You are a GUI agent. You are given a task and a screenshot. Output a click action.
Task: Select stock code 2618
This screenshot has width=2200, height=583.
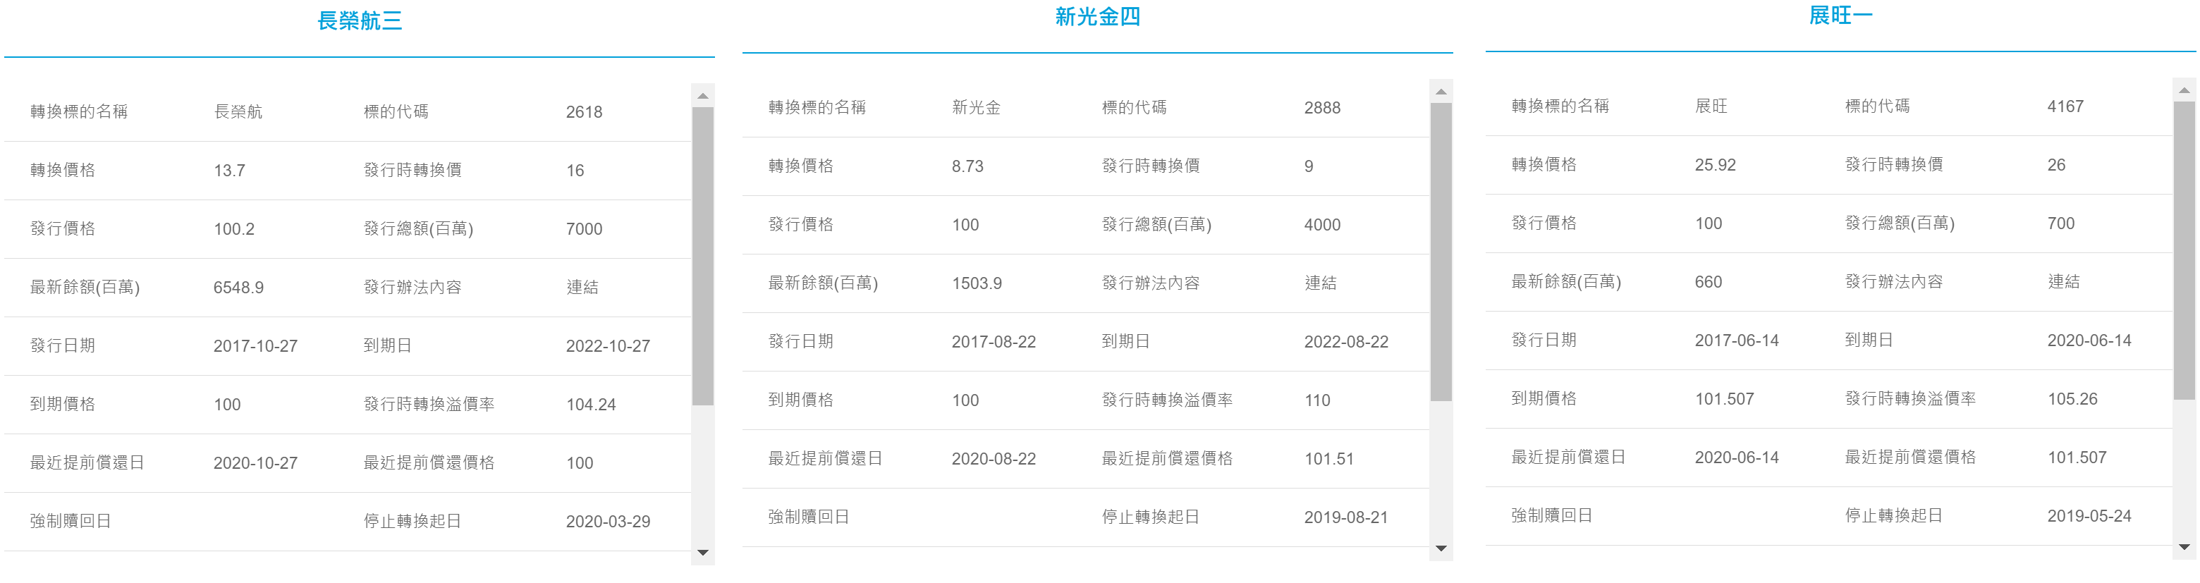584,112
